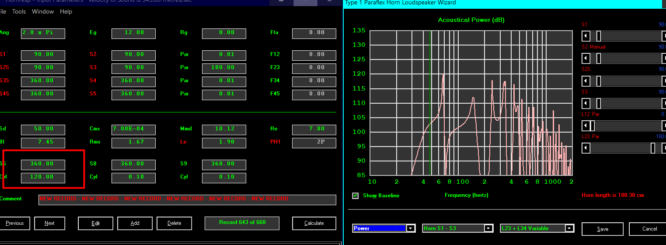Click the L23 Par slider thumb

pyautogui.click(x=652, y=148)
